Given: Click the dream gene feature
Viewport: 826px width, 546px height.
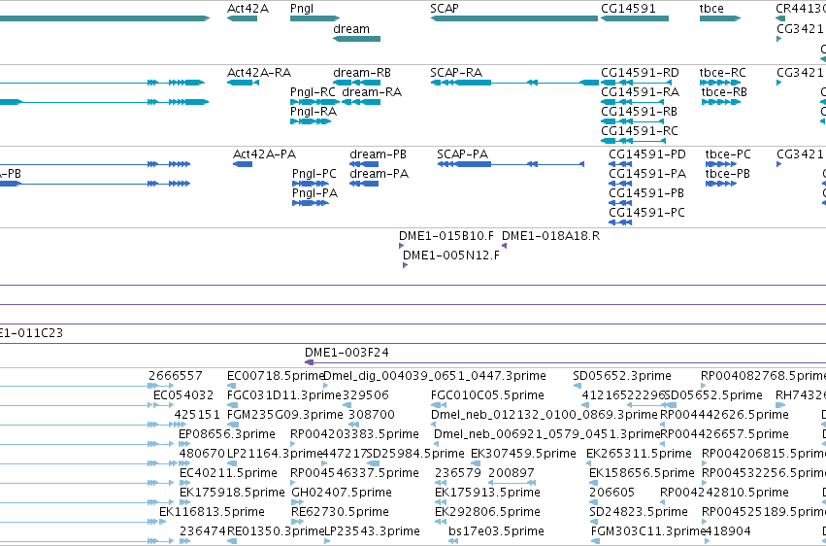Looking at the screenshot, I should click(x=356, y=39).
